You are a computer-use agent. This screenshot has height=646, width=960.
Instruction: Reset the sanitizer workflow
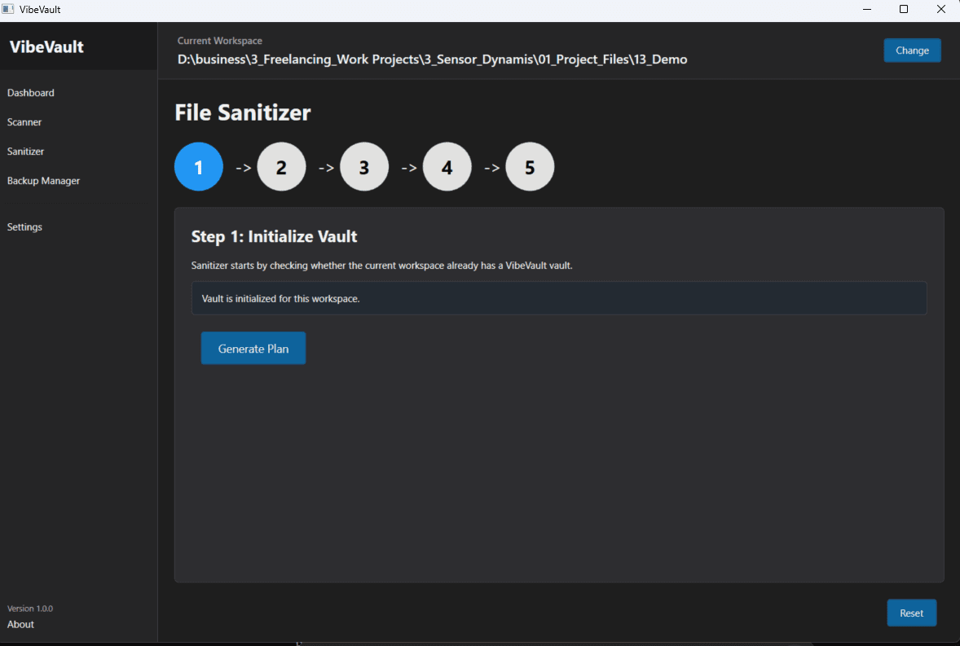point(911,613)
